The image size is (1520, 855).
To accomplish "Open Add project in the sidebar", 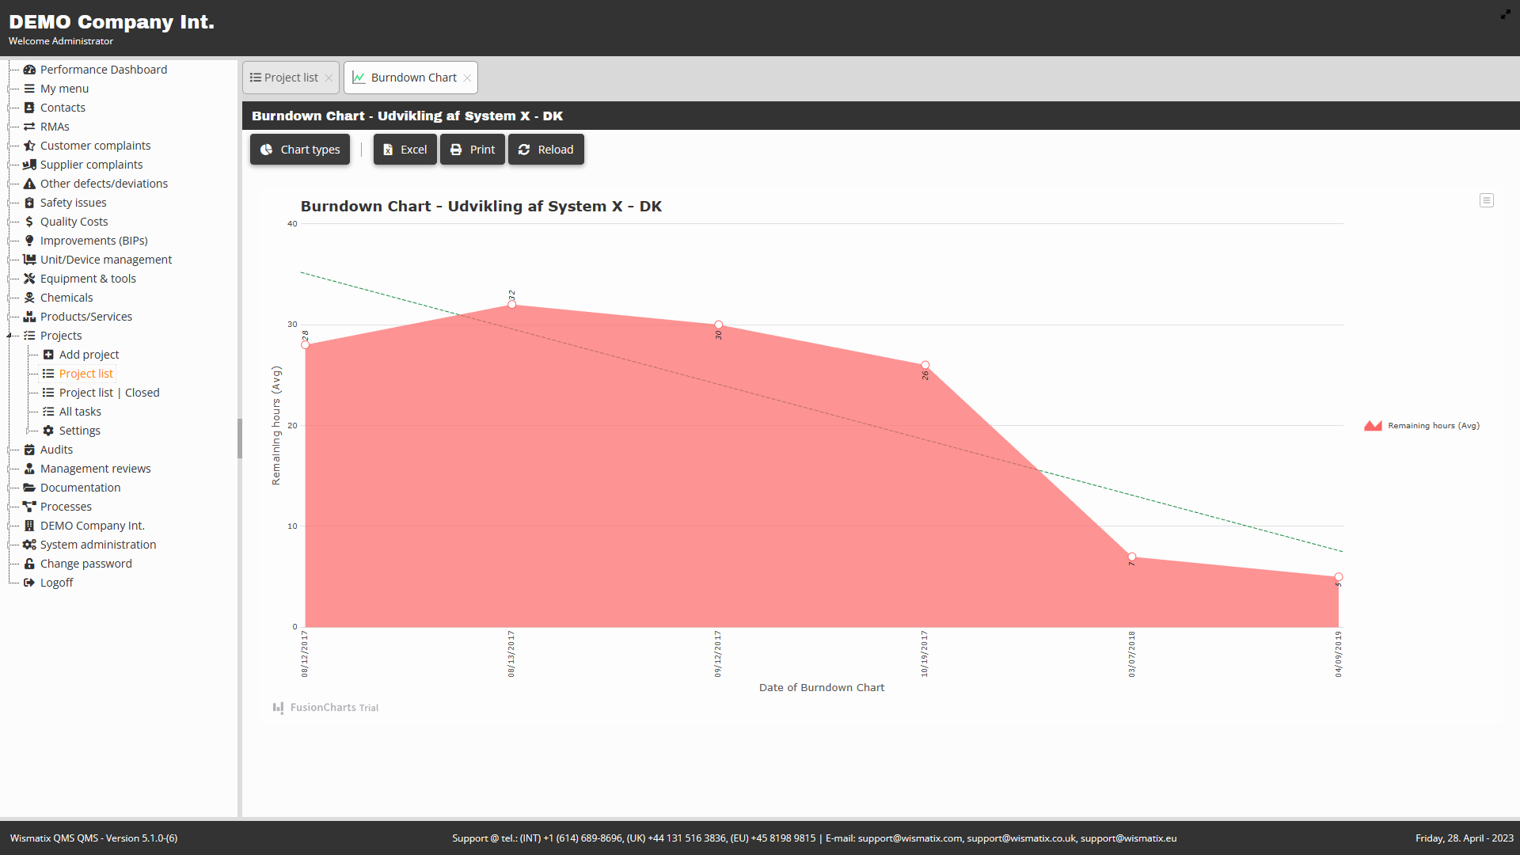I will [89, 355].
